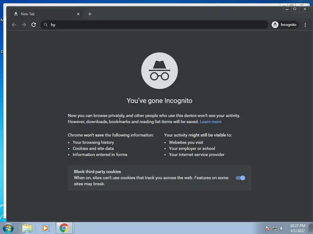313x234 pixels.
Task: Click Chrome won't save the following information text
Action: [x=111, y=135]
